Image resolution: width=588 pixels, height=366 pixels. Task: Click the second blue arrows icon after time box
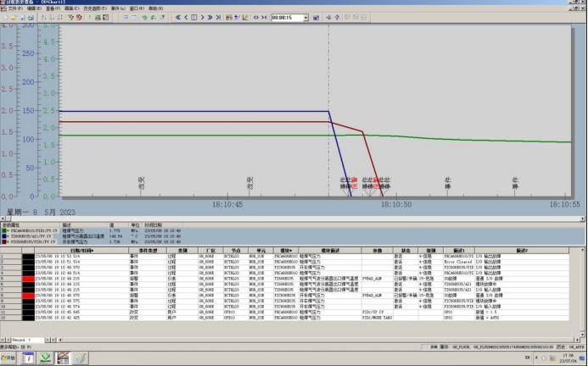click(x=337, y=18)
